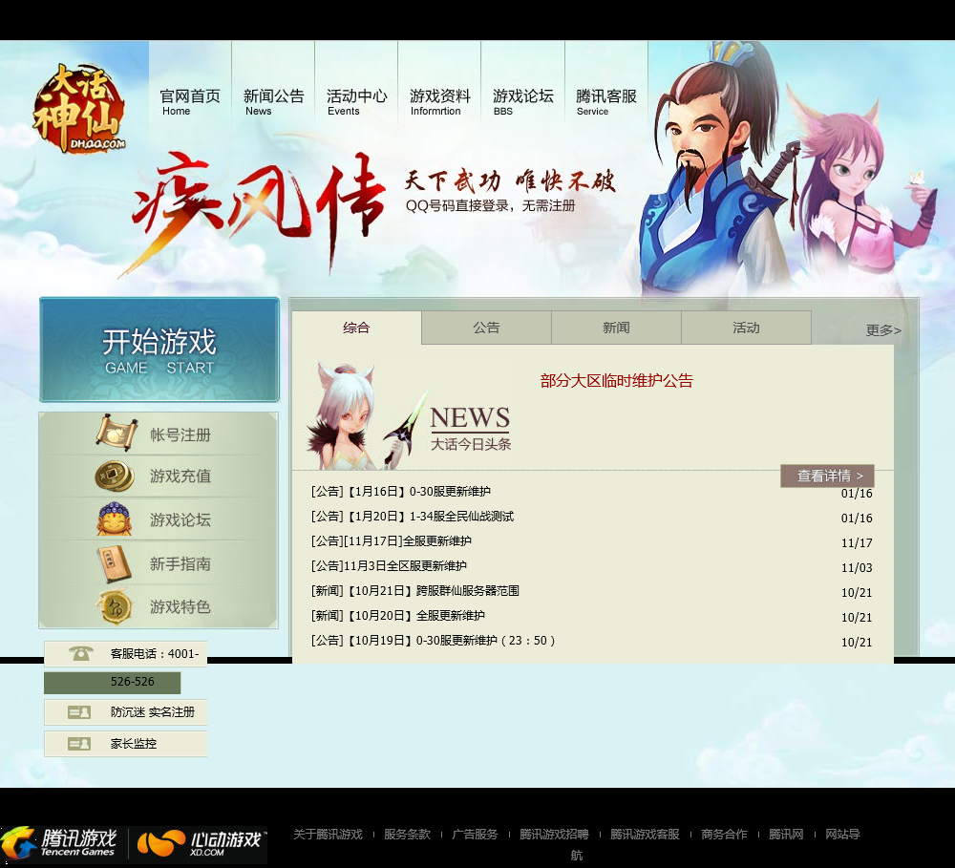Image resolution: width=955 pixels, height=868 pixels.
Task: Open 腾讯客服 Service page
Action: (606, 102)
